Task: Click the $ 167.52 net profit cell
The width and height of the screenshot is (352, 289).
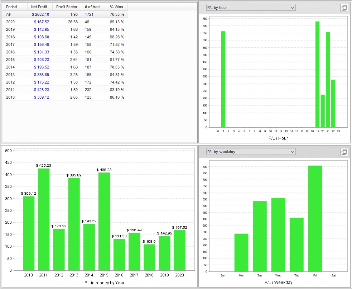Action: point(42,22)
